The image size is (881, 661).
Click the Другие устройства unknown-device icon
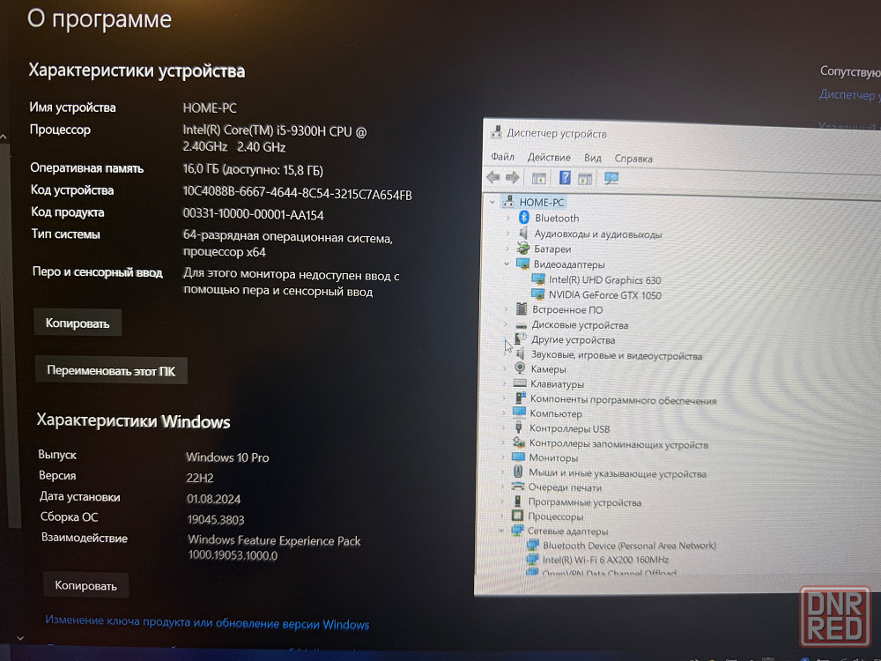coord(521,339)
